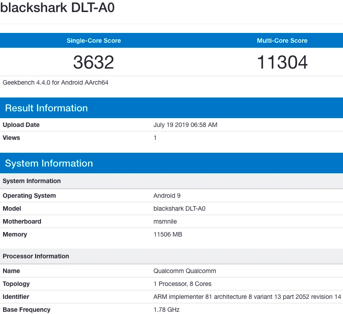Click the Android 9 operating system value

pyautogui.click(x=167, y=196)
